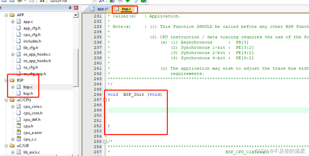Expand the app.c node
The height and width of the screenshot is (156, 309).
coord(13,22)
